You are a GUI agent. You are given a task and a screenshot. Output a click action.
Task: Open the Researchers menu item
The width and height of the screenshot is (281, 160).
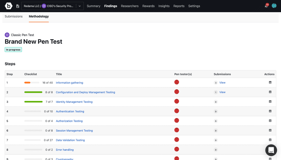pos(129,6)
